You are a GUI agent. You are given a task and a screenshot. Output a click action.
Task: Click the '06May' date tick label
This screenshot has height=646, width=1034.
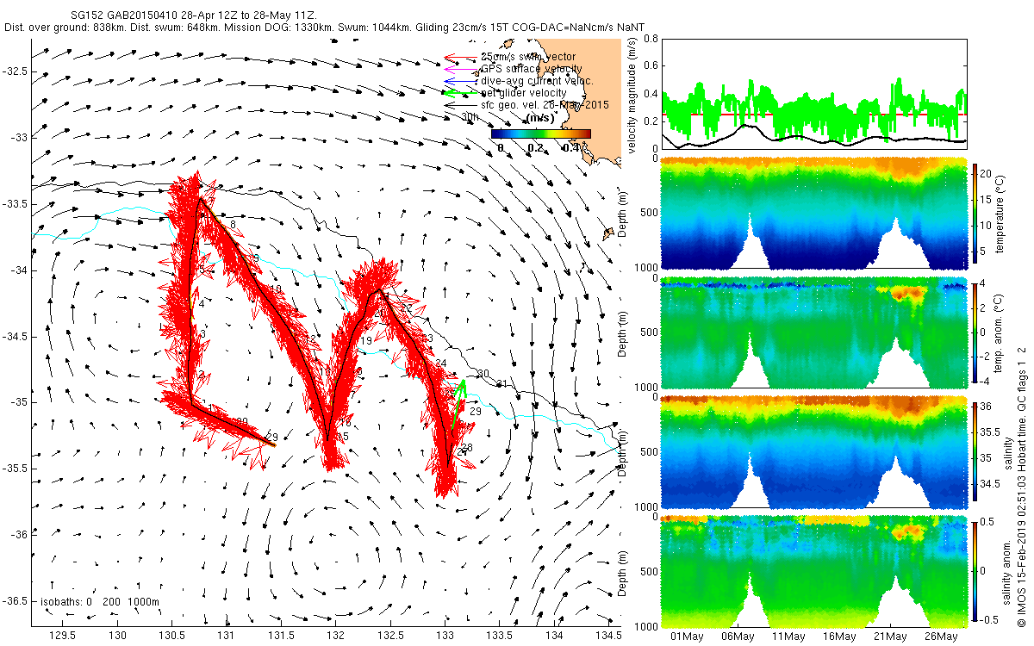(x=737, y=637)
